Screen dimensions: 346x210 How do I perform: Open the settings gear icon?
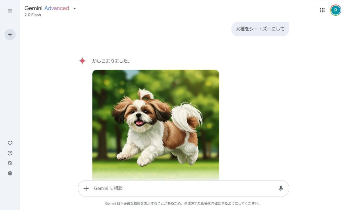coord(10,173)
